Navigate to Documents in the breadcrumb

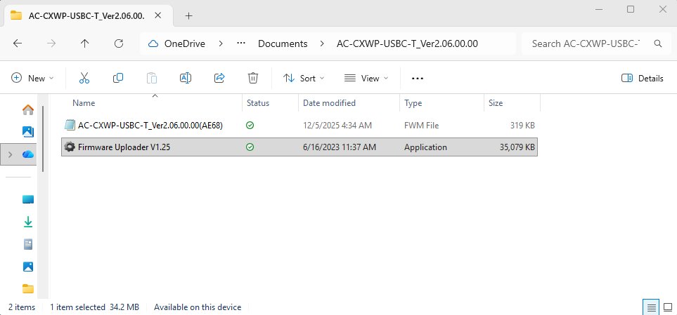(283, 43)
